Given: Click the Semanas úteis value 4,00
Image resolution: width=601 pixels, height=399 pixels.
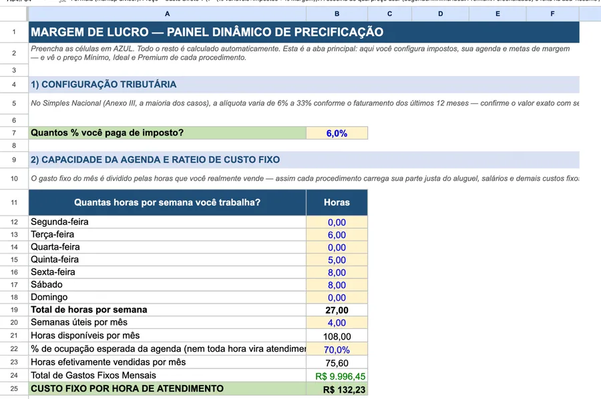Looking at the screenshot, I should tap(337, 323).
